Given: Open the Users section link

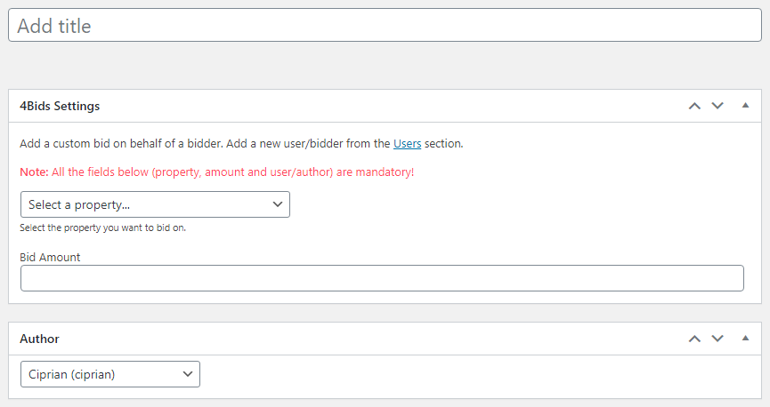Looking at the screenshot, I should (x=407, y=143).
